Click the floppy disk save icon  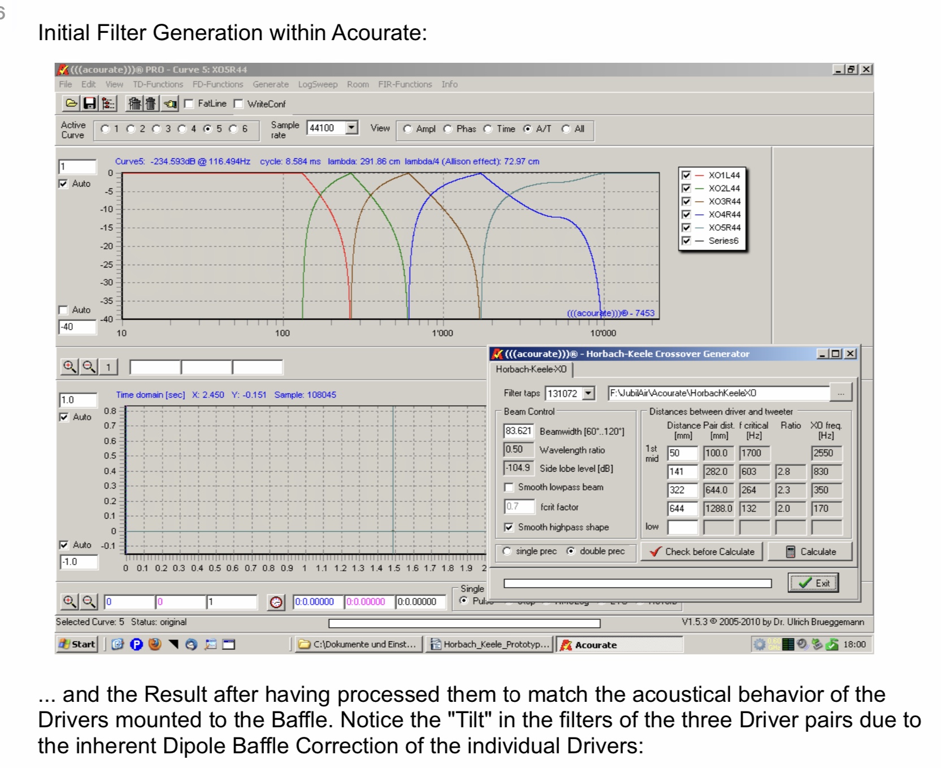pos(89,103)
